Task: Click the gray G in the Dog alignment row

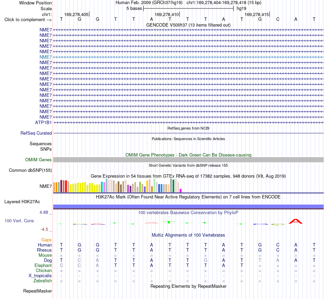Action: click(x=206, y=260)
